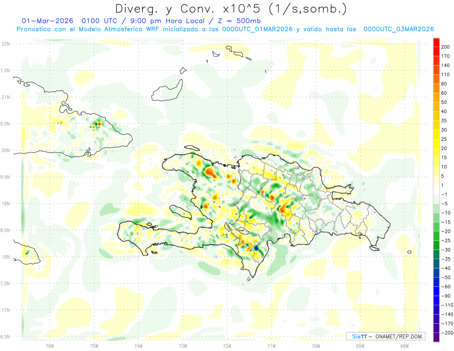The image size is (454, 351).
Task: Click the 72W longitude label
Action: (x=227, y=346)
